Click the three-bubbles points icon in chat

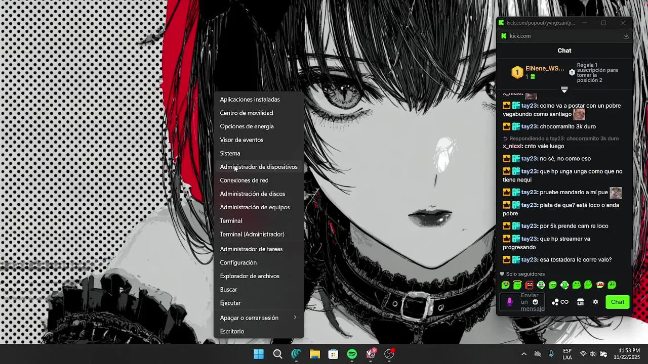pos(555,302)
